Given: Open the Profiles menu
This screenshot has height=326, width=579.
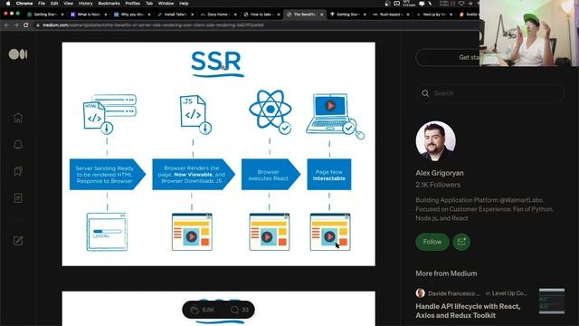Looking at the screenshot, I should [x=133, y=4].
